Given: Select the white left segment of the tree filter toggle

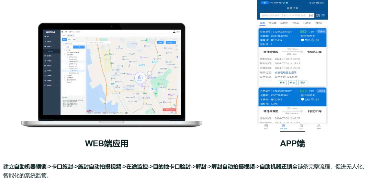Looking at the screenshot, I should point(67,47).
